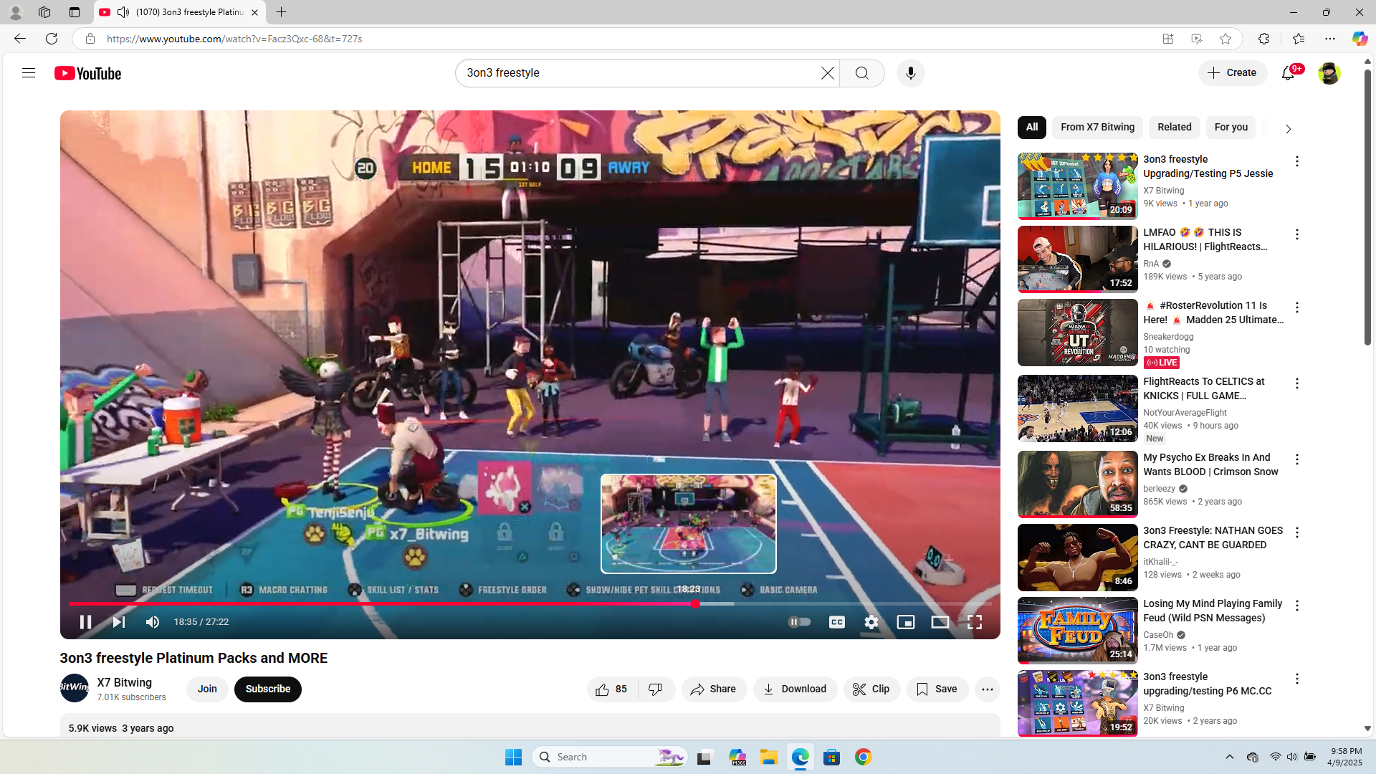Open the browser tab actions menu

point(75,12)
